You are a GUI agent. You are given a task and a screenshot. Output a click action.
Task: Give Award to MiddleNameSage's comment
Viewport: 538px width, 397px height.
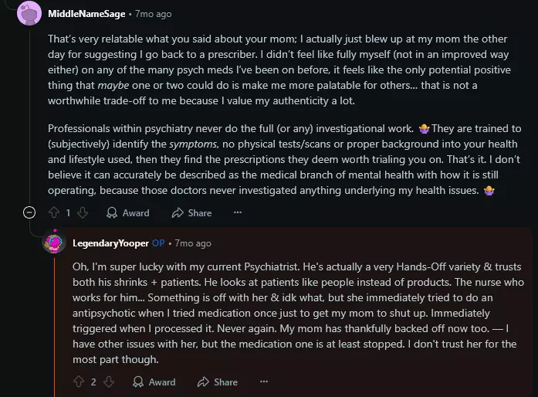(x=128, y=212)
